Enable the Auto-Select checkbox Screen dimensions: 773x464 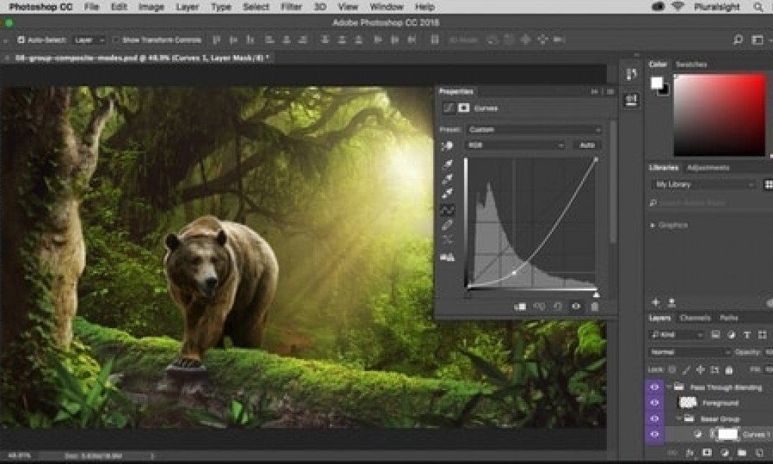coord(20,39)
